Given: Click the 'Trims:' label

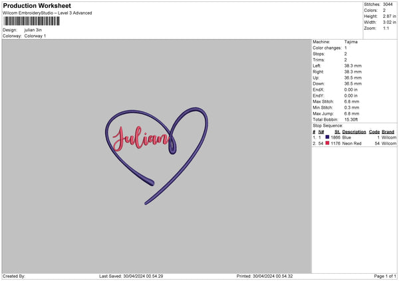Looking at the screenshot, I should (319, 60).
